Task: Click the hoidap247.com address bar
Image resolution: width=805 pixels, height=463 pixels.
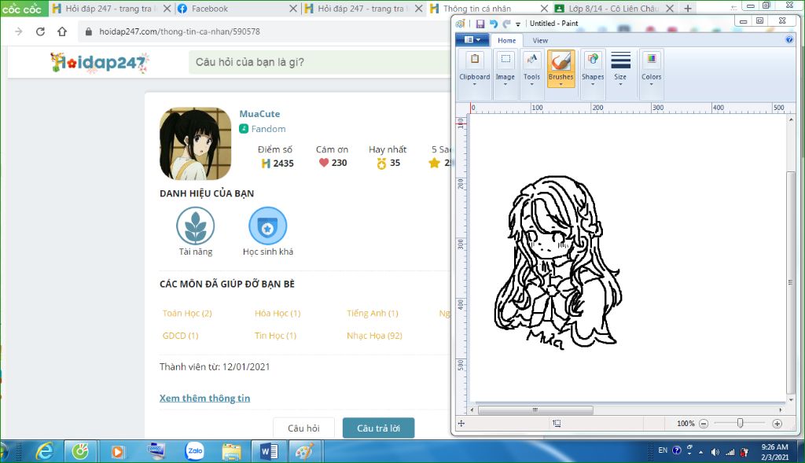Action: point(264,31)
